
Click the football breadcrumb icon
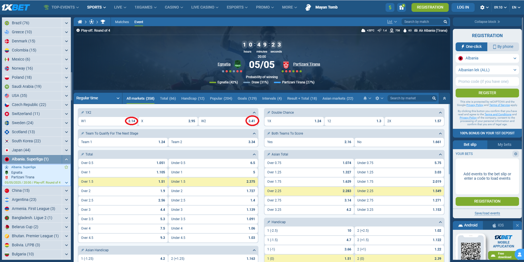coord(92,22)
